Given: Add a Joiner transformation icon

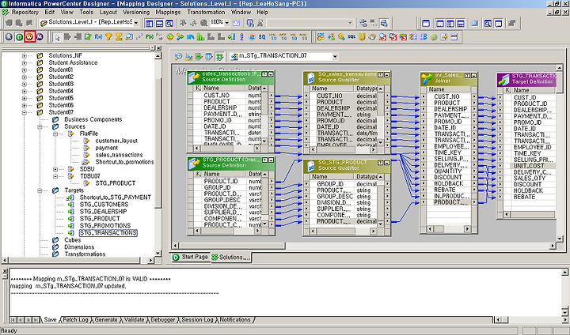Looking at the screenshot, I should (x=180, y=37).
